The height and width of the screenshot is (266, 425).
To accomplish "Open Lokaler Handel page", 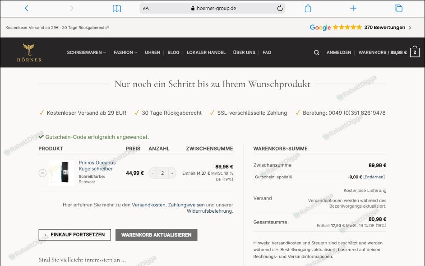I will [206, 52].
